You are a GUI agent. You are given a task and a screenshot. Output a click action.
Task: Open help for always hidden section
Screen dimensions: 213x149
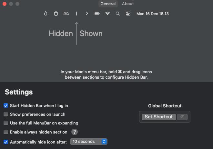tap(75, 132)
